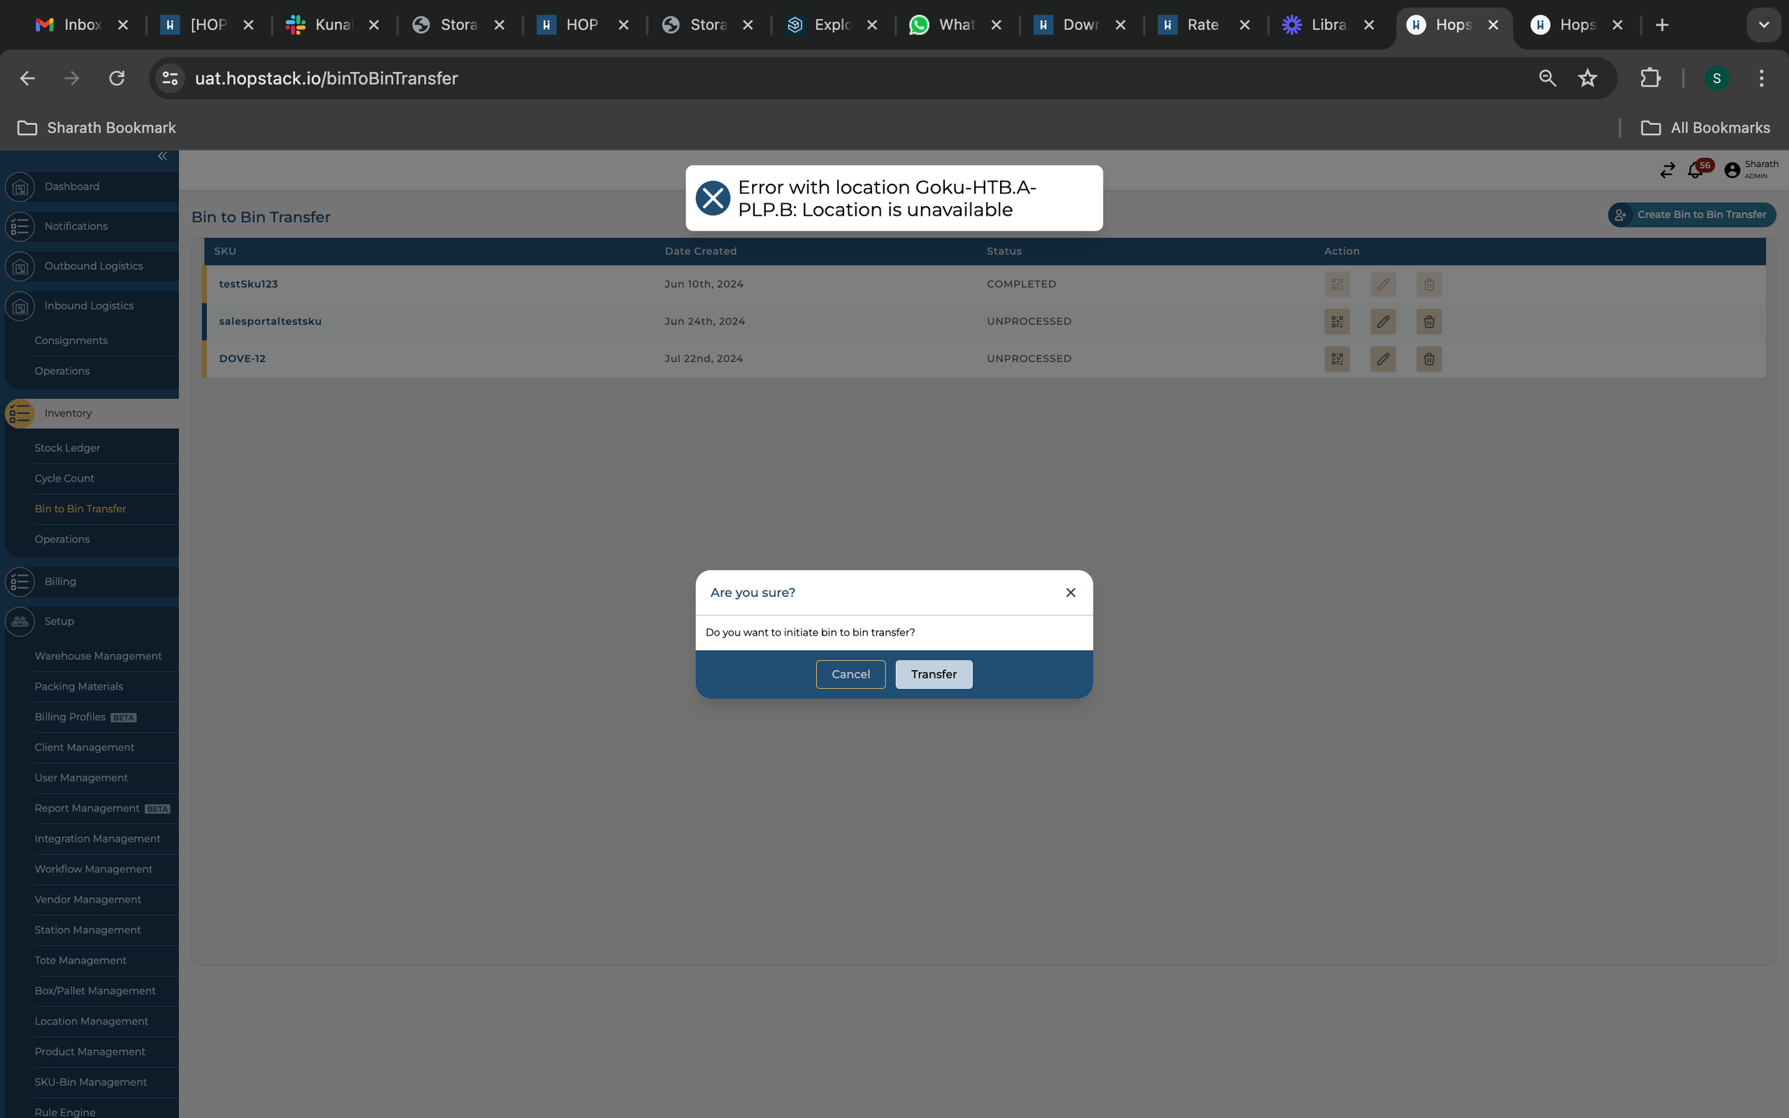Close the 'Are you sure?' dialog with X
Screen dimensions: 1789x1118
coord(1070,593)
